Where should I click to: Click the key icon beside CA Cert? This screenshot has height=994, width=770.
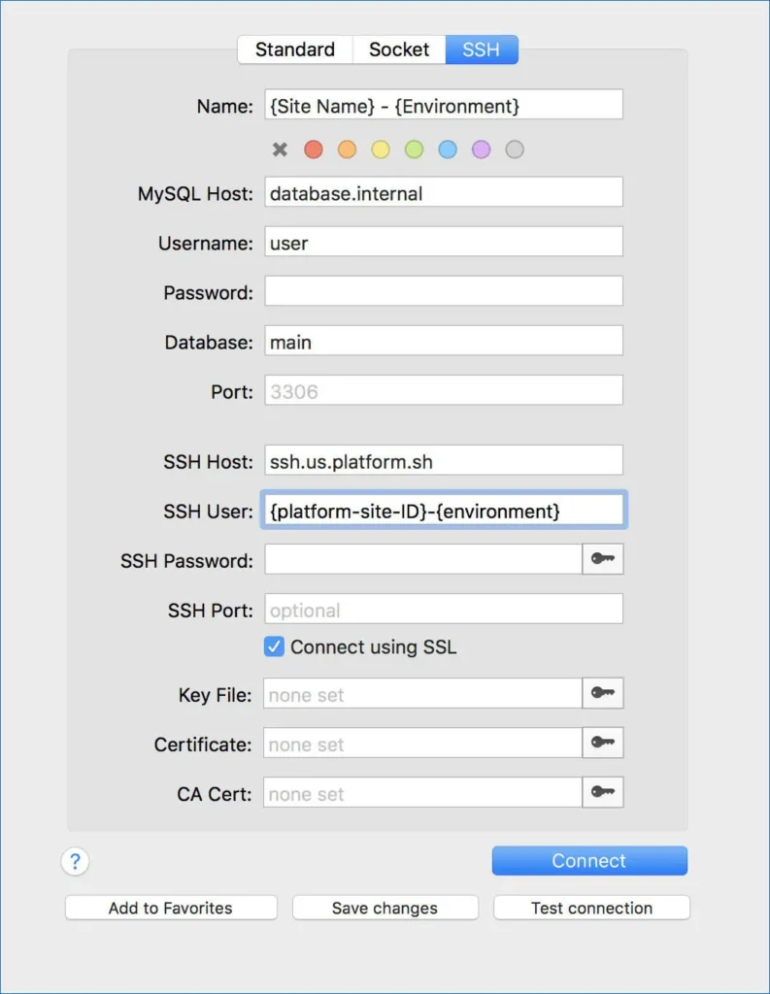click(x=603, y=792)
